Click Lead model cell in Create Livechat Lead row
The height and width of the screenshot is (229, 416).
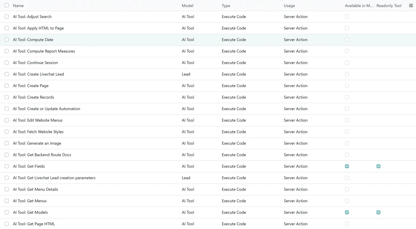(x=186, y=74)
